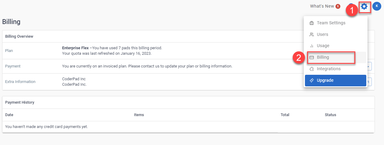The width and height of the screenshot is (384, 145).
Task: Click the button in the Payment row
Action: click(x=369, y=66)
